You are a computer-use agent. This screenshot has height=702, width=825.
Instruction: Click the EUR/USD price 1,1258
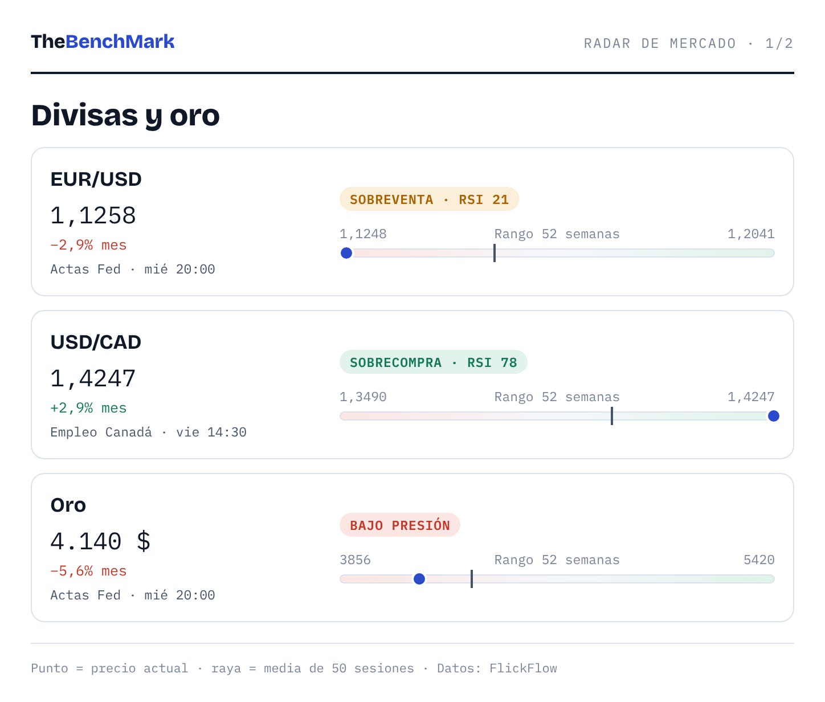(x=93, y=215)
